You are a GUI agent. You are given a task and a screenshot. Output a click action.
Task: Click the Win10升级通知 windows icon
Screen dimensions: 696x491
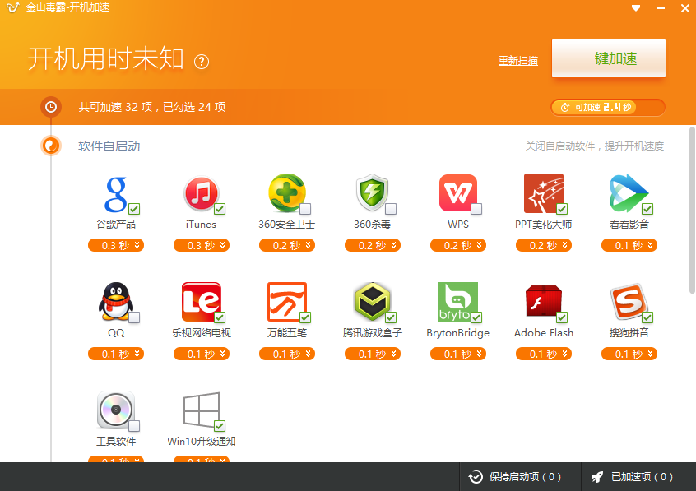201,410
